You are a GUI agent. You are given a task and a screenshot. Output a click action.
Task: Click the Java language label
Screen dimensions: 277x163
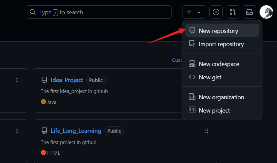tap(52, 102)
